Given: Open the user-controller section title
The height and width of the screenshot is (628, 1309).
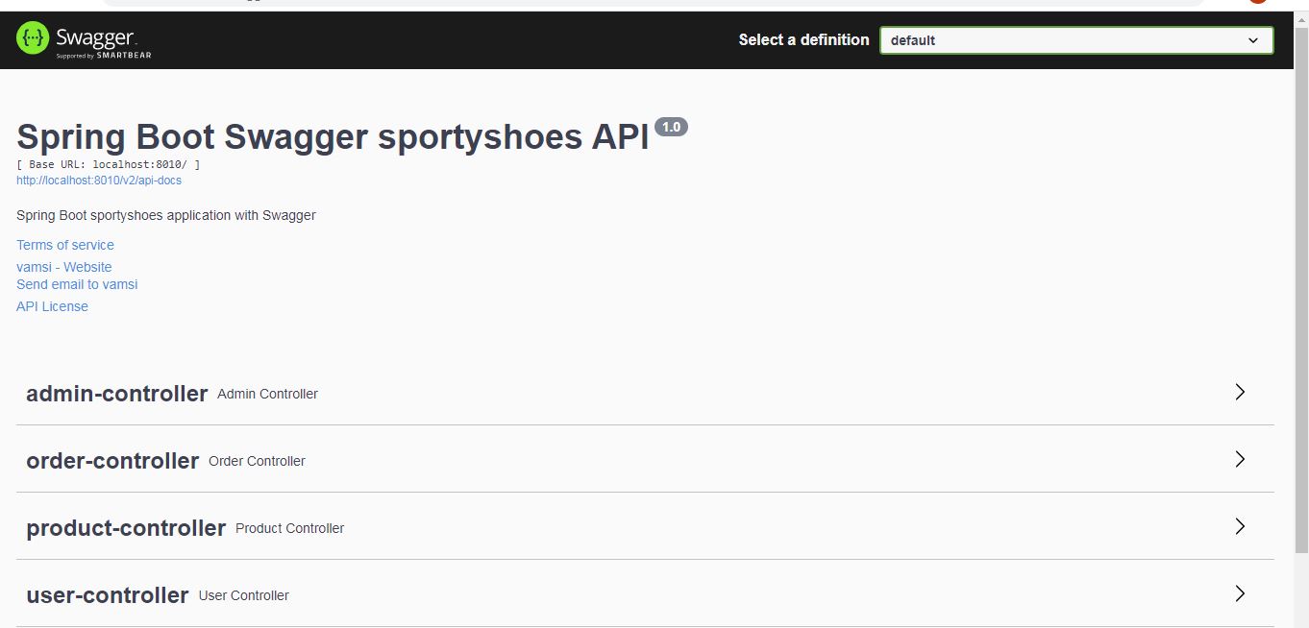Looking at the screenshot, I should coord(108,595).
